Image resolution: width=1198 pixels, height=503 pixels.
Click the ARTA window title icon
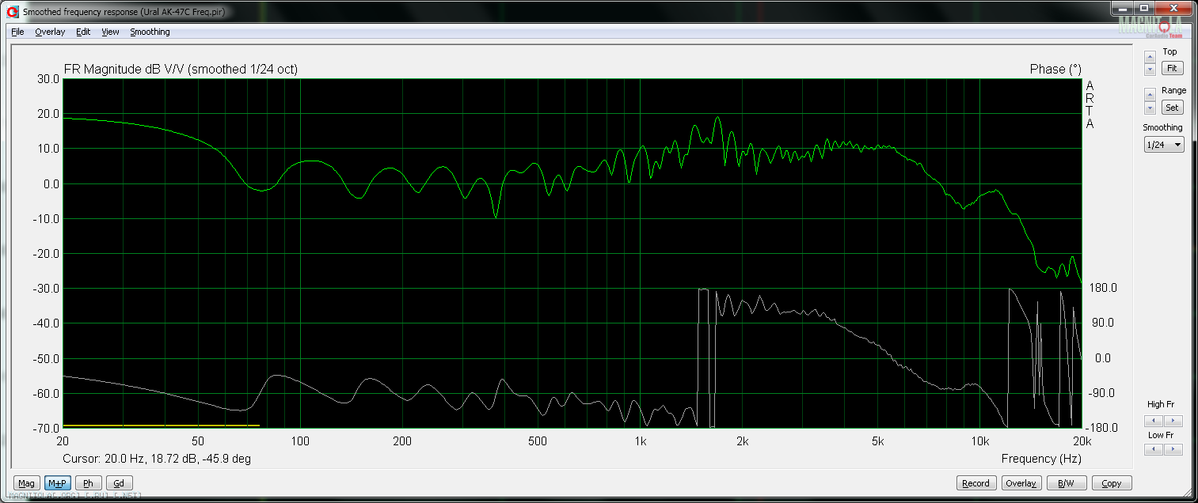[12, 12]
